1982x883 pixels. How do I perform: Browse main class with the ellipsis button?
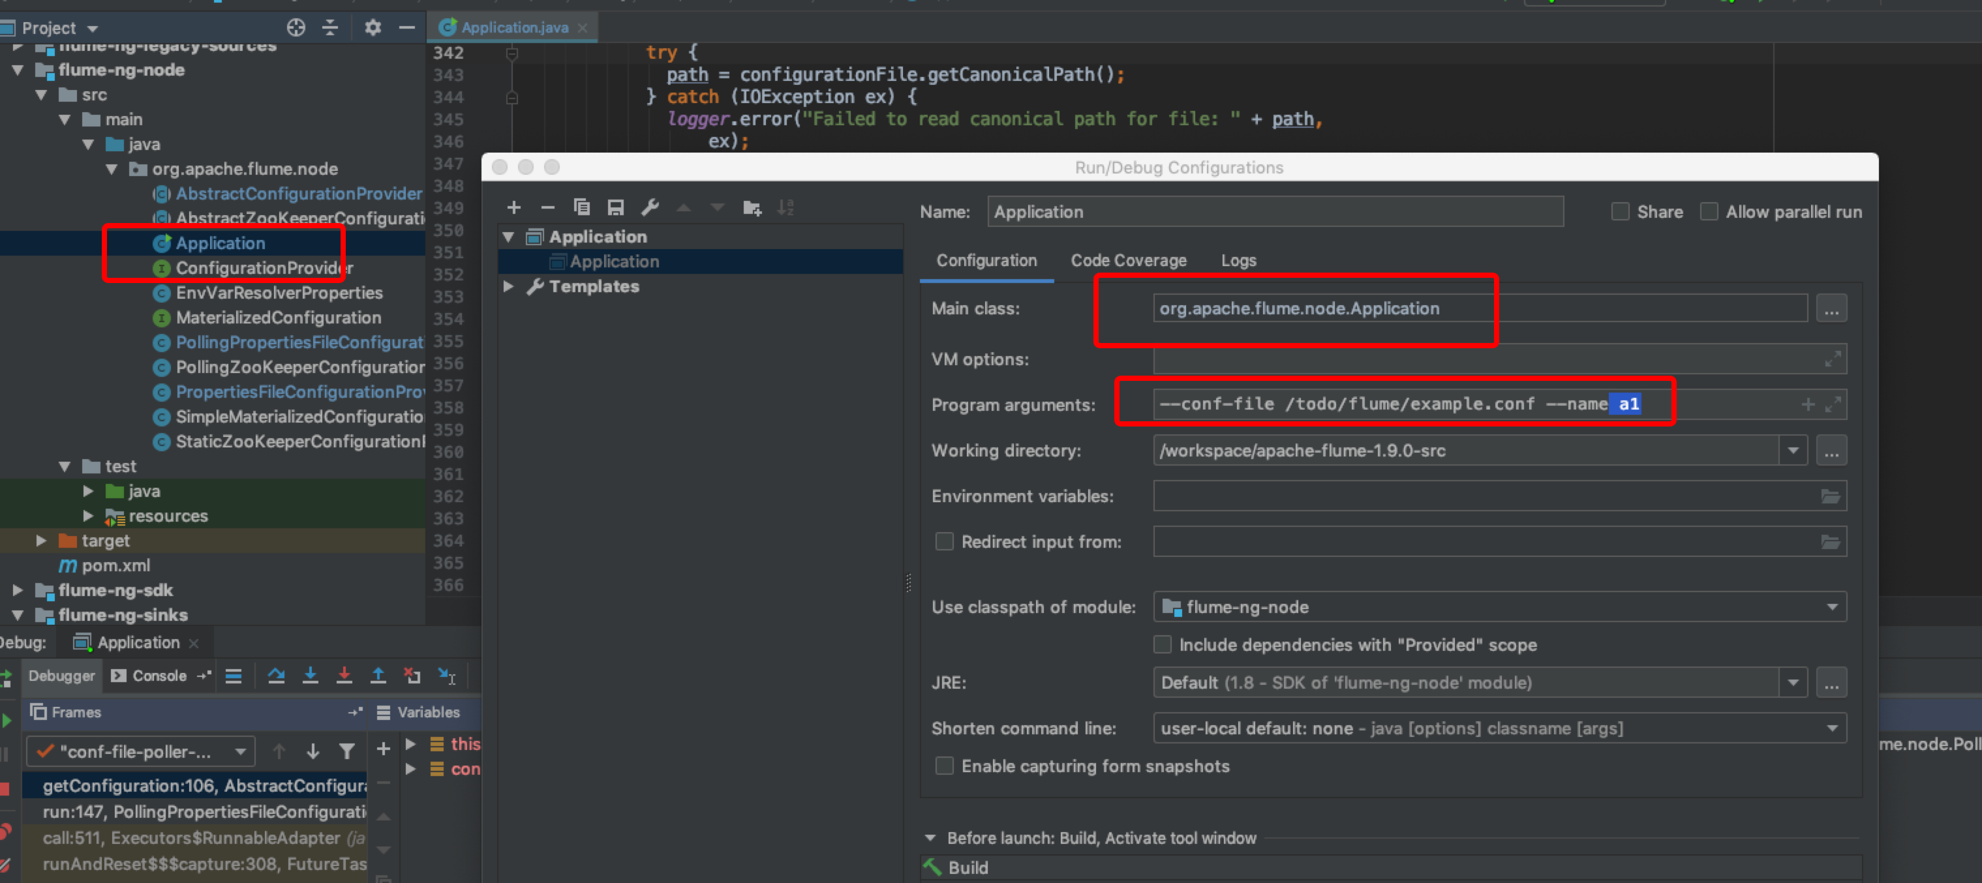[1832, 308]
